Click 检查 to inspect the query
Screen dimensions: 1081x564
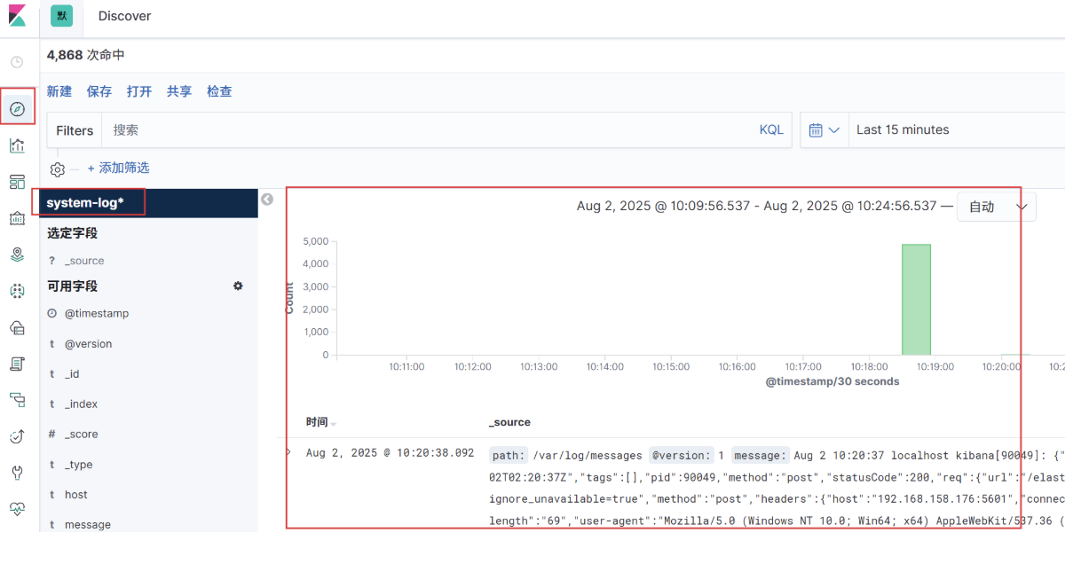click(x=219, y=91)
